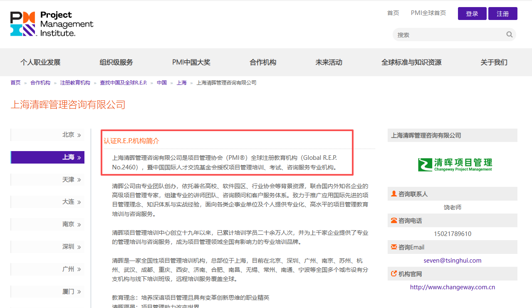532x308 pixels.
Task: Click the 机构官网 label
Action: pyautogui.click(x=410, y=274)
